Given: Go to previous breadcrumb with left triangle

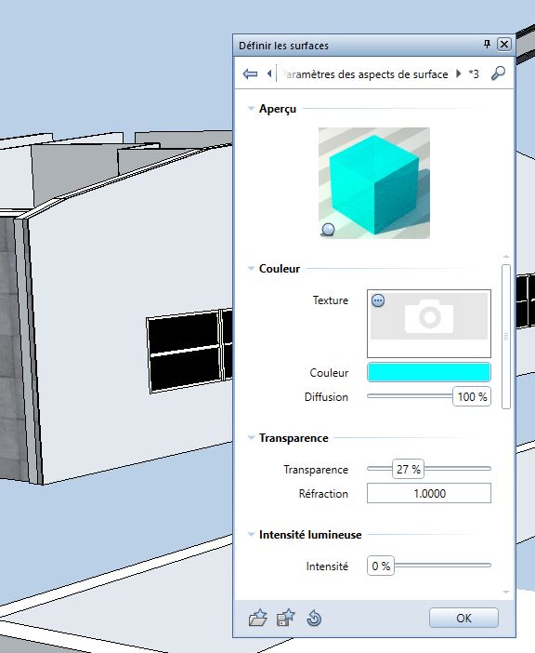Looking at the screenshot, I should tap(269, 73).
